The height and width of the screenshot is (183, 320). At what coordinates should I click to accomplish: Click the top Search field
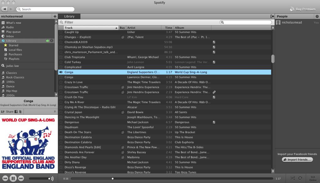point(45,9)
